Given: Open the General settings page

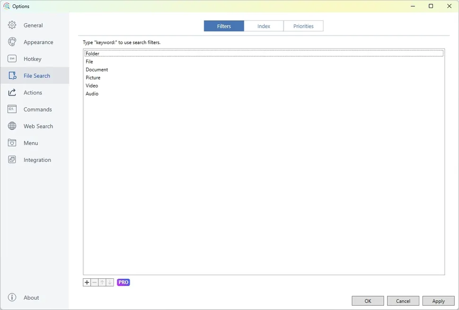Looking at the screenshot, I should (x=12, y=25).
